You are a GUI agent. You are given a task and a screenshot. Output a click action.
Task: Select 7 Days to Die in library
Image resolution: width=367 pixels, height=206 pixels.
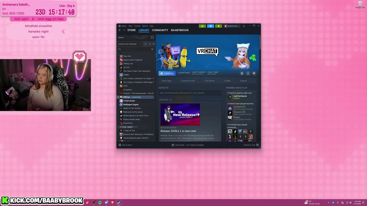point(129,130)
